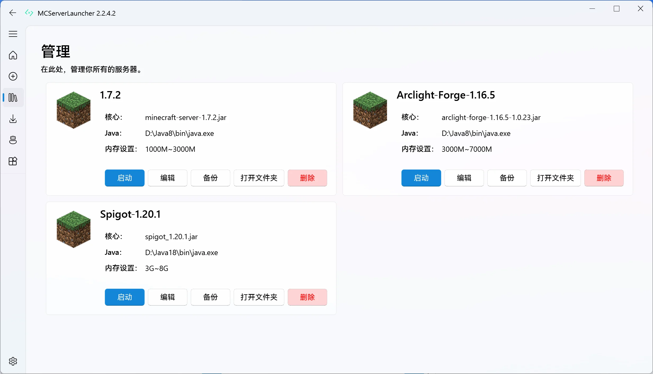This screenshot has height=374, width=653.
Task: Back up the Spigot-1.20.1 server
Action: coord(210,297)
